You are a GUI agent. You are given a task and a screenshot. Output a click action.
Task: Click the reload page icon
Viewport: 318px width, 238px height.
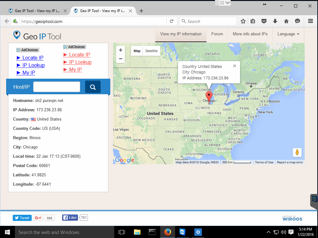(171, 21)
